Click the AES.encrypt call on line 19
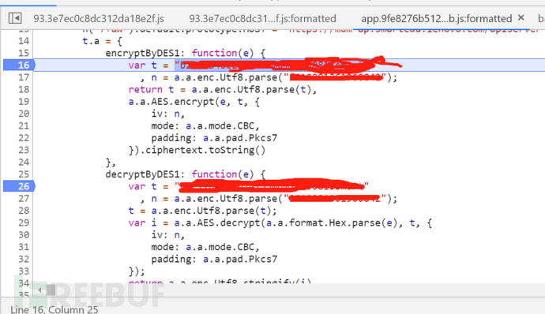Image resolution: width=545 pixels, height=314 pixels. tap(182, 102)
